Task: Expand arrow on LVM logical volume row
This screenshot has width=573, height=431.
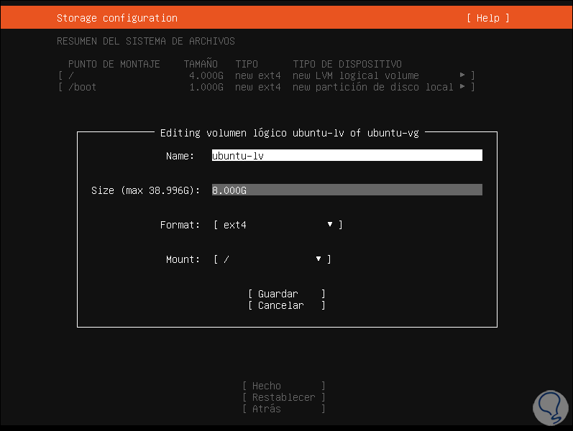Action: click(462, 75)
